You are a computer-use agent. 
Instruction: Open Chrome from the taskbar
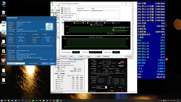coord(40,100)
